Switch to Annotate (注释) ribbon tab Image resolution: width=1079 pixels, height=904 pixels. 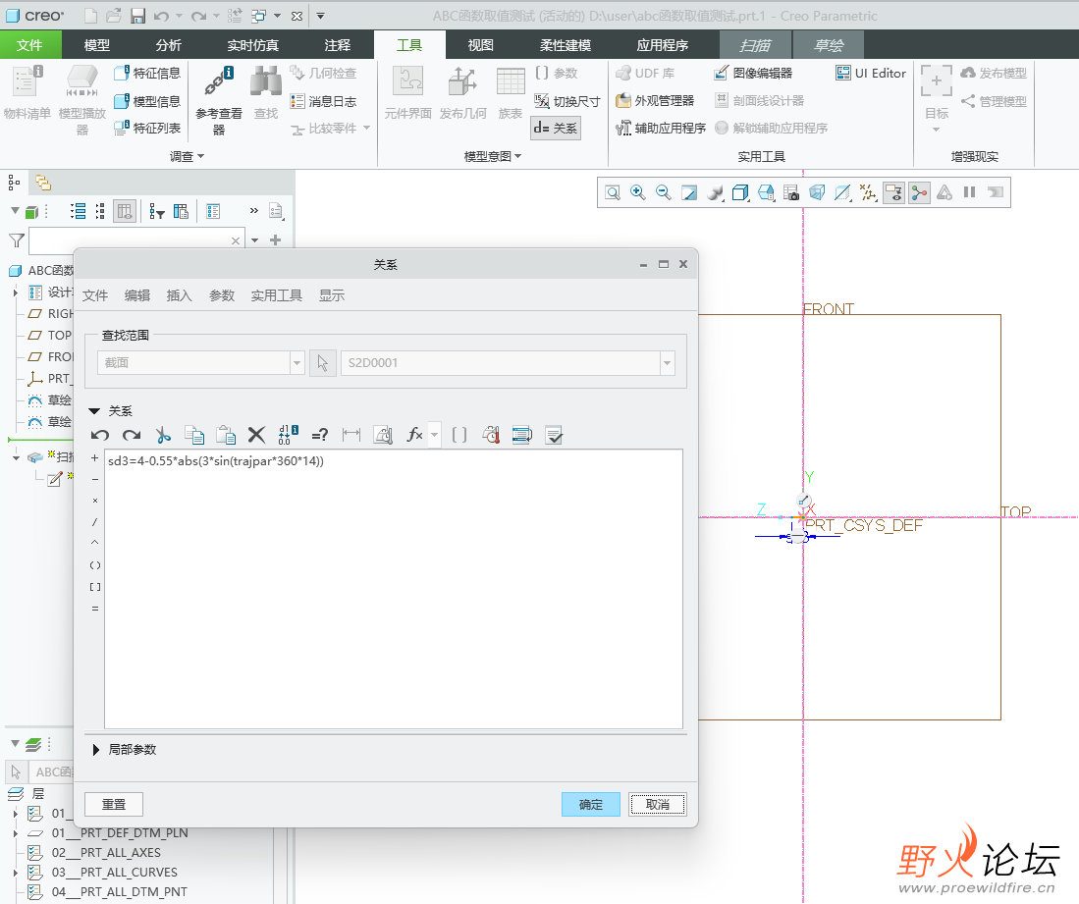[337, 45]
